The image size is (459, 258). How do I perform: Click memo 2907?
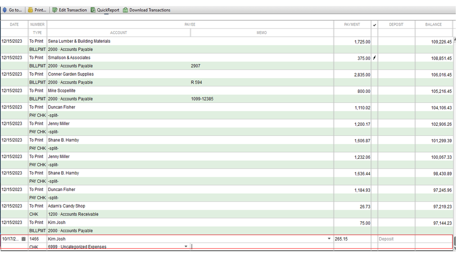point(196,66)
